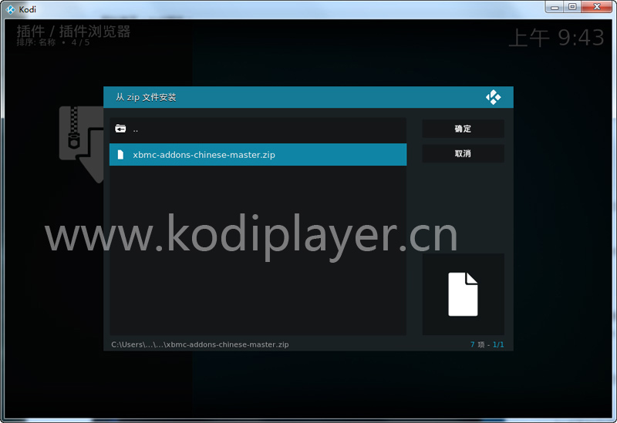The image size is (617, 423).
Task: Click the 取消 cancel button
Action: pos(463,153)
